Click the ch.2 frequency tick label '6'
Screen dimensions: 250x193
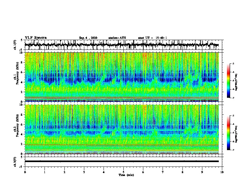pyautogui.click(x=22, y=125)
